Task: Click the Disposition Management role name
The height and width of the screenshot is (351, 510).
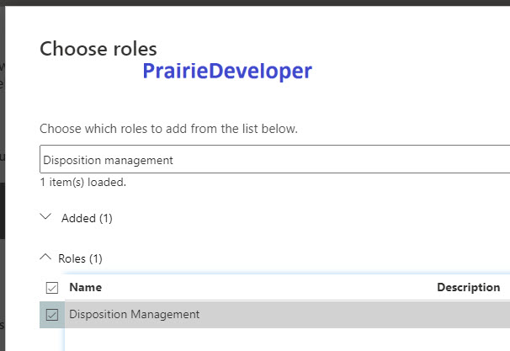Action: tap(135, 314)
